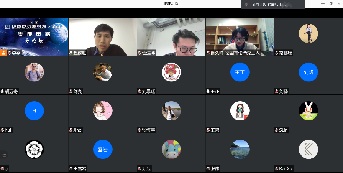Click muted mic icon beside SLin
This screenshot has width=343, height=173.
[x=276, y=130]
